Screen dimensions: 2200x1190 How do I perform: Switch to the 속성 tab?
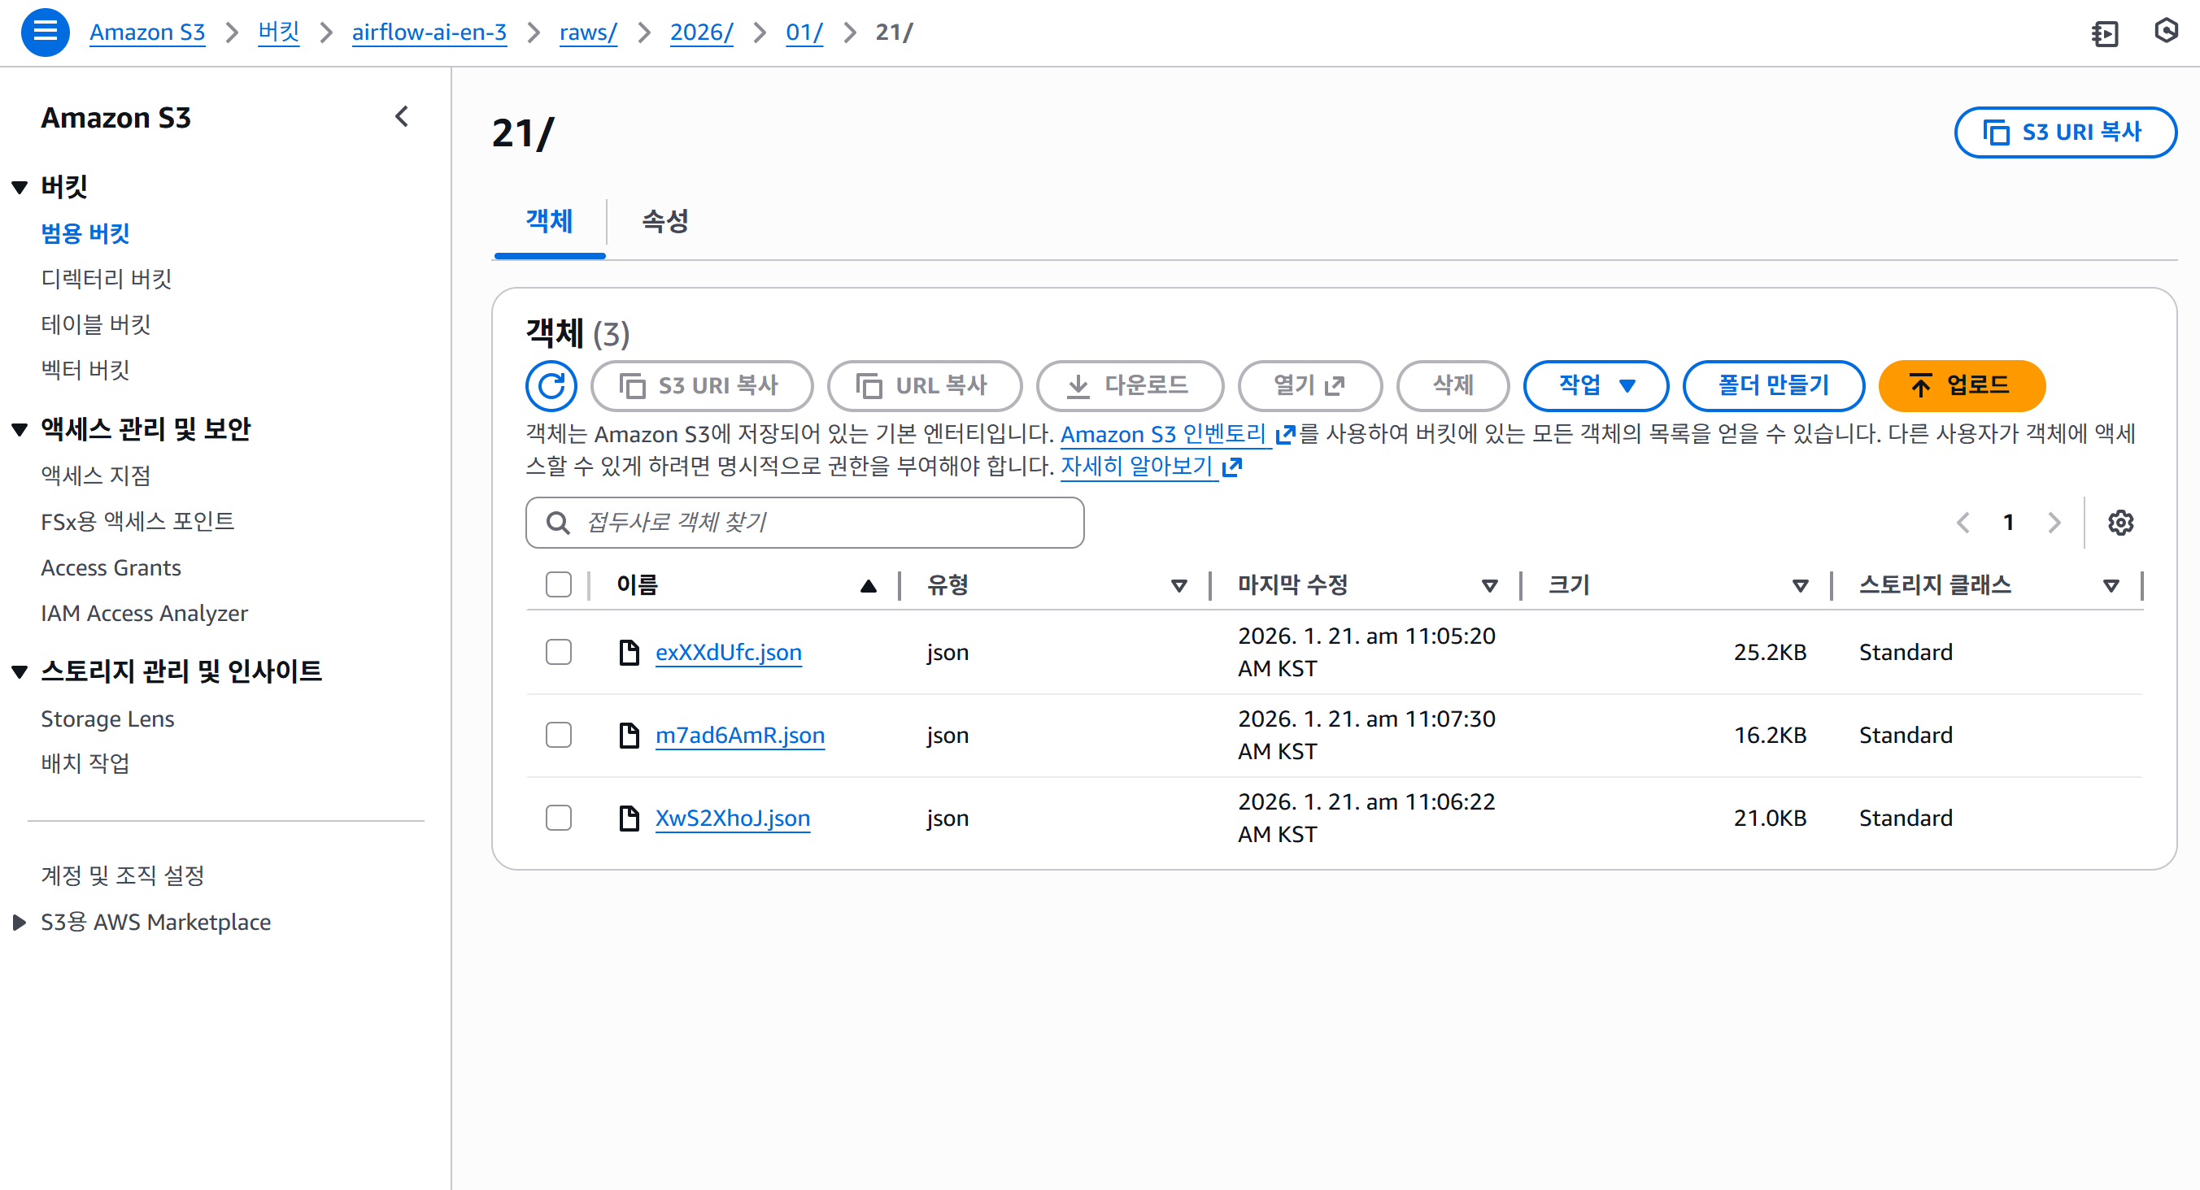(x=664, y=221)
